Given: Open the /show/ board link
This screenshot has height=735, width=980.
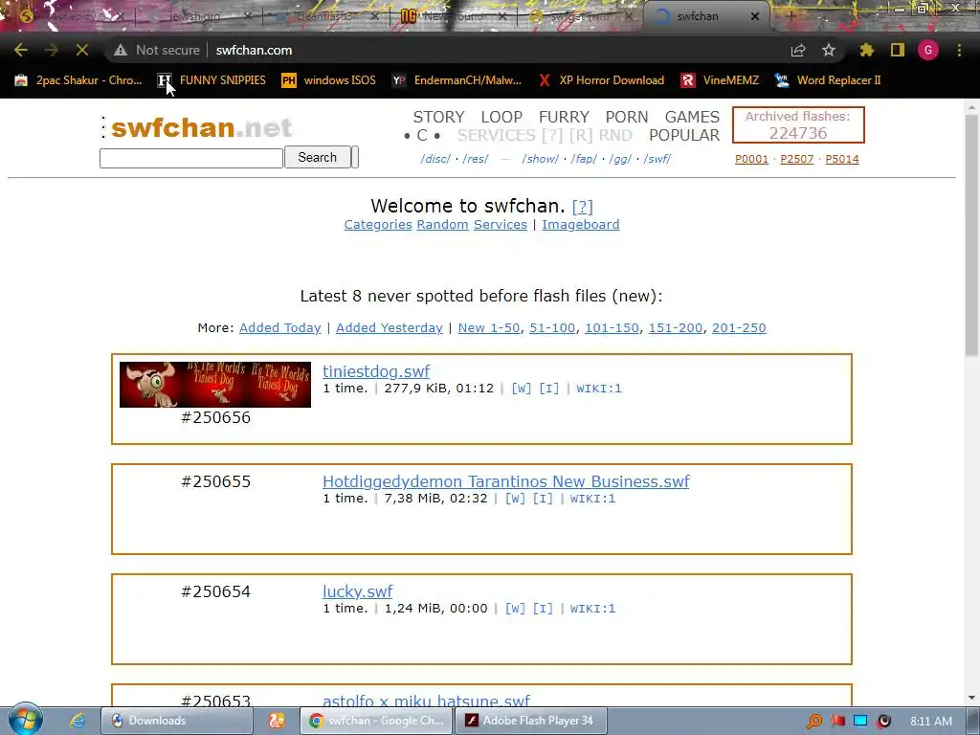Looking at the screenshot, I should point(540,159).
